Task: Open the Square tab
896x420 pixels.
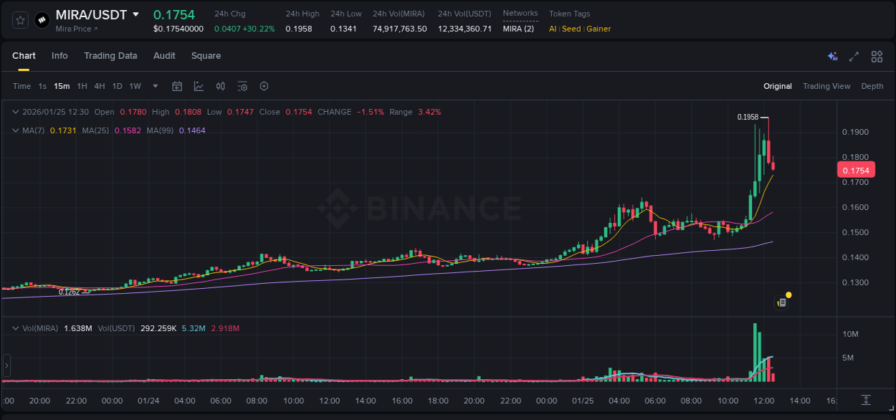Action: [206, 55]
